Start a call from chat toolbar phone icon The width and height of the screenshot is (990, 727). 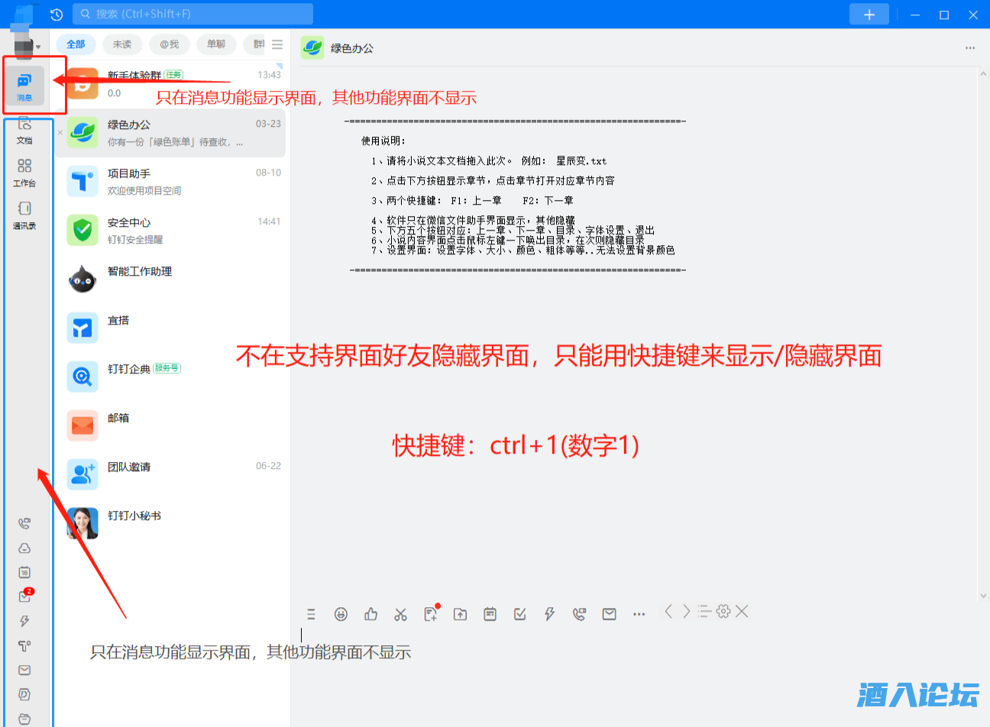point(579,614)
